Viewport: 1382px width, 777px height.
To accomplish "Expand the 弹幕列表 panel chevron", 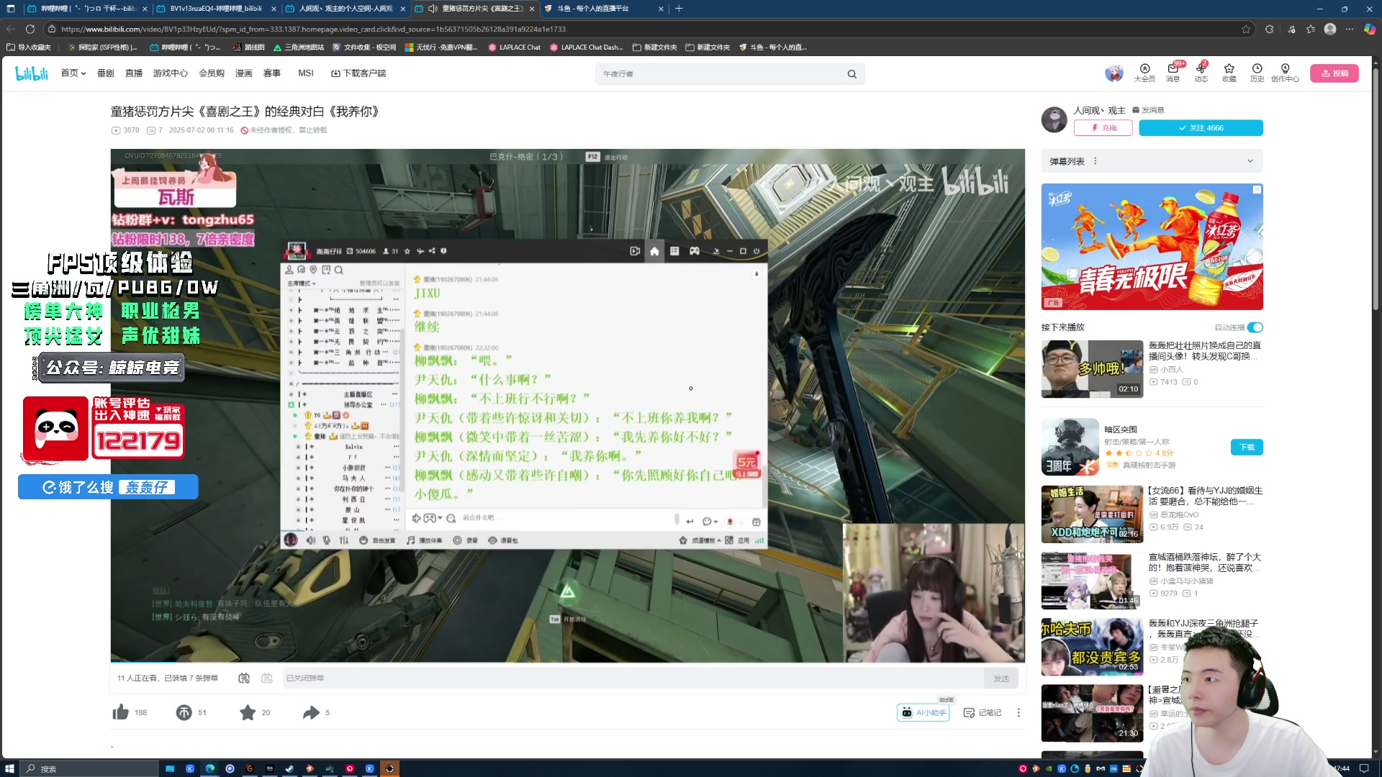I will 1250,161.
